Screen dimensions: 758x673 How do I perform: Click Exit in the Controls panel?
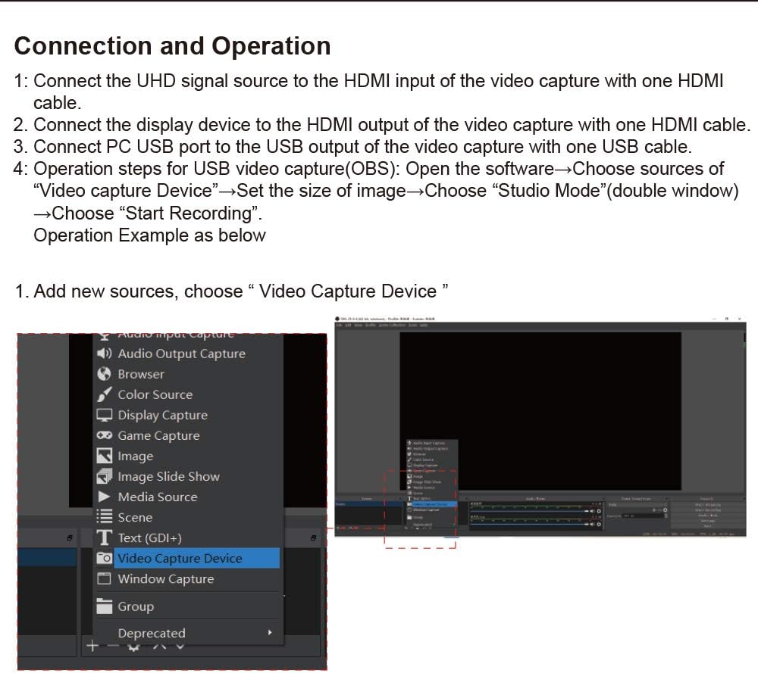pyautogui.click(x=708, y=525)
